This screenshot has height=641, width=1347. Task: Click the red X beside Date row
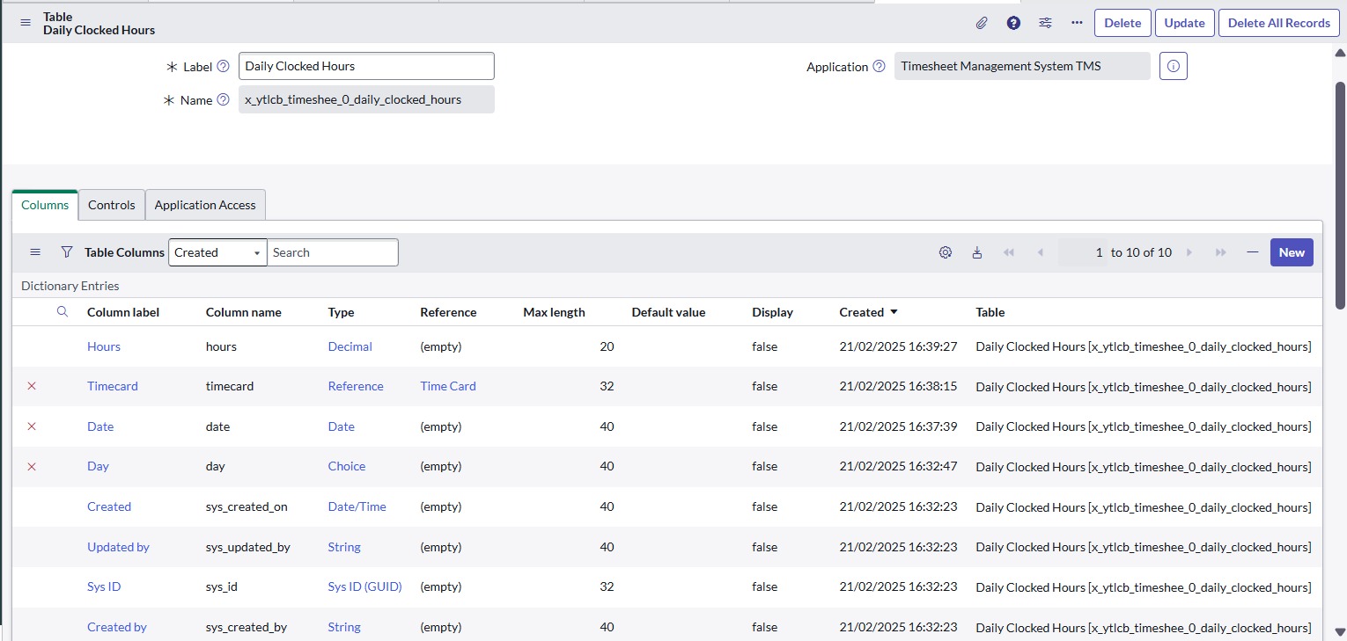click(x=32, y=426)
